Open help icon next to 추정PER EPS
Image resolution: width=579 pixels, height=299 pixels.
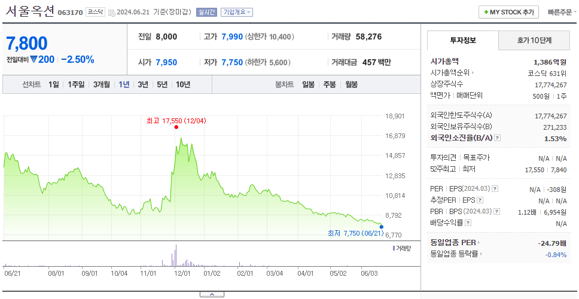pos(480,200)
